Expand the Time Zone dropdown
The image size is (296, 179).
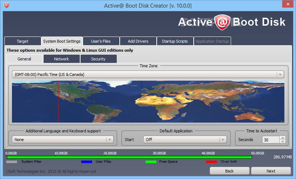pos(148,74)
